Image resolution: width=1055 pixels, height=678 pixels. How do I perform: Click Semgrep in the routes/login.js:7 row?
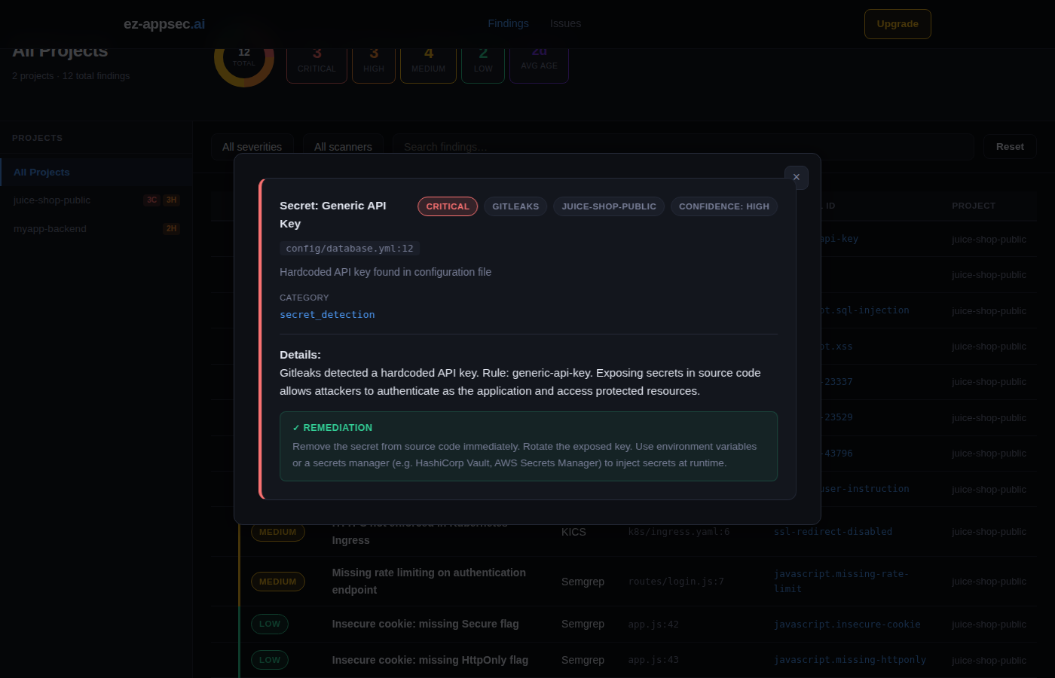click(x=583, y=582)
